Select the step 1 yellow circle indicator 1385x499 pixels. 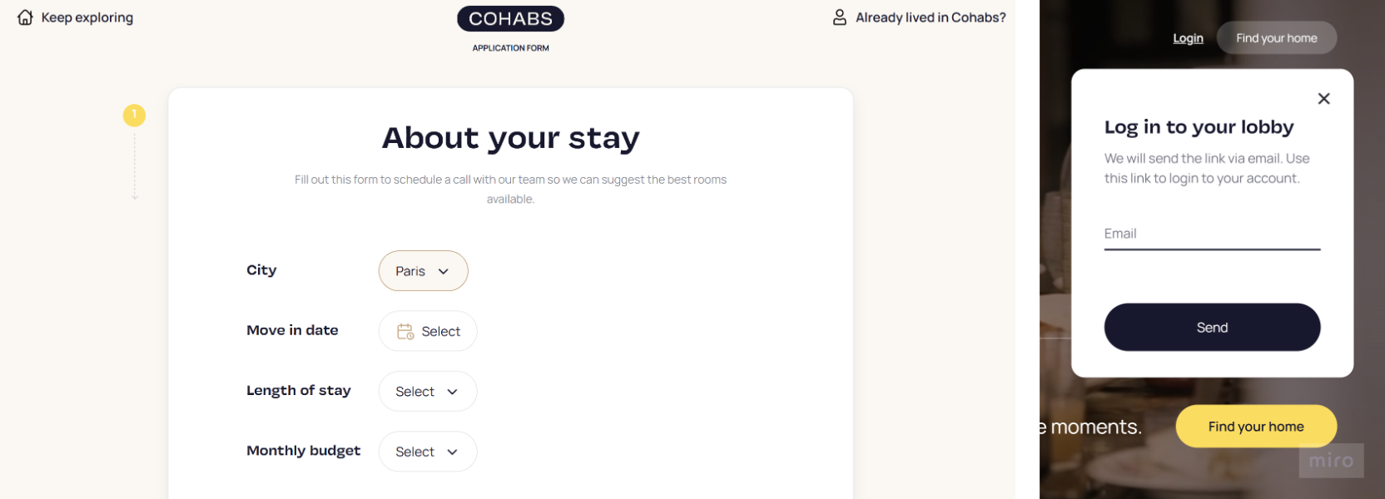click(x=134, y=115)
